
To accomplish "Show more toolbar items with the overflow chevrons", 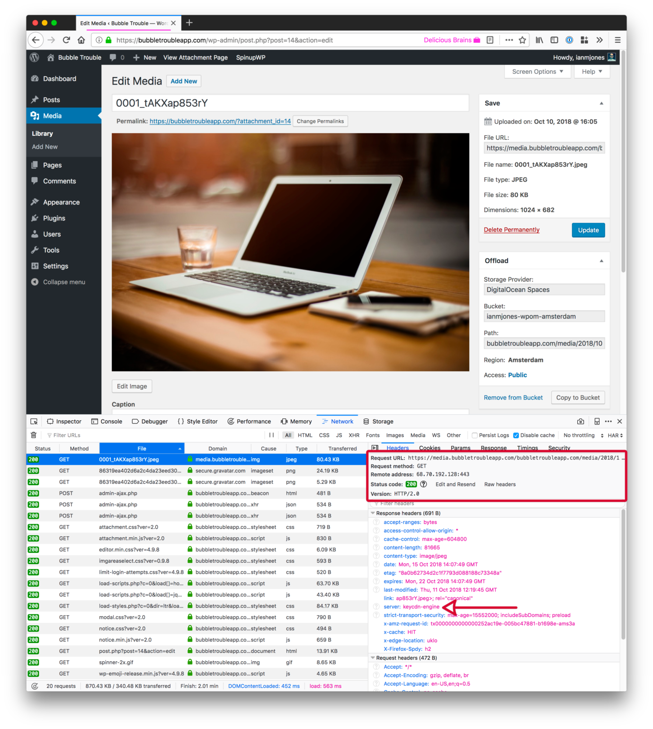I will [x=599, y=40].
